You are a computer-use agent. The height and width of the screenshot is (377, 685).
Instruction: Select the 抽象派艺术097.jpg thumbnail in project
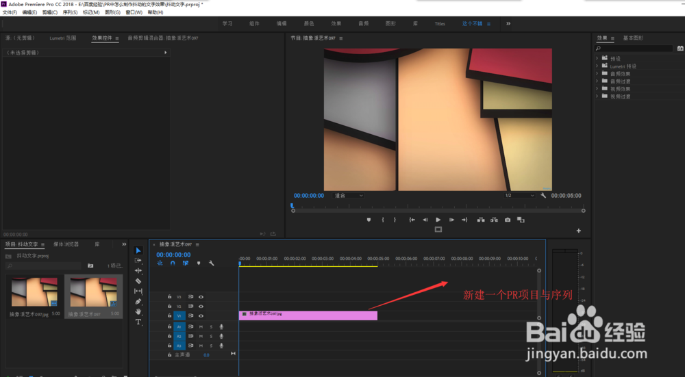pyautogui.click(x=34, y=292)
